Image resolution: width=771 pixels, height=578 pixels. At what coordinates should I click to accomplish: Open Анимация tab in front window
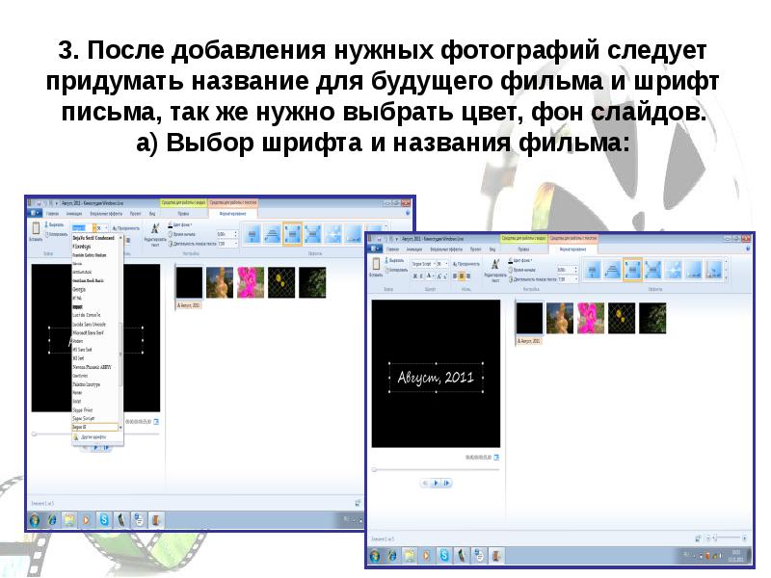coord(413,250)
